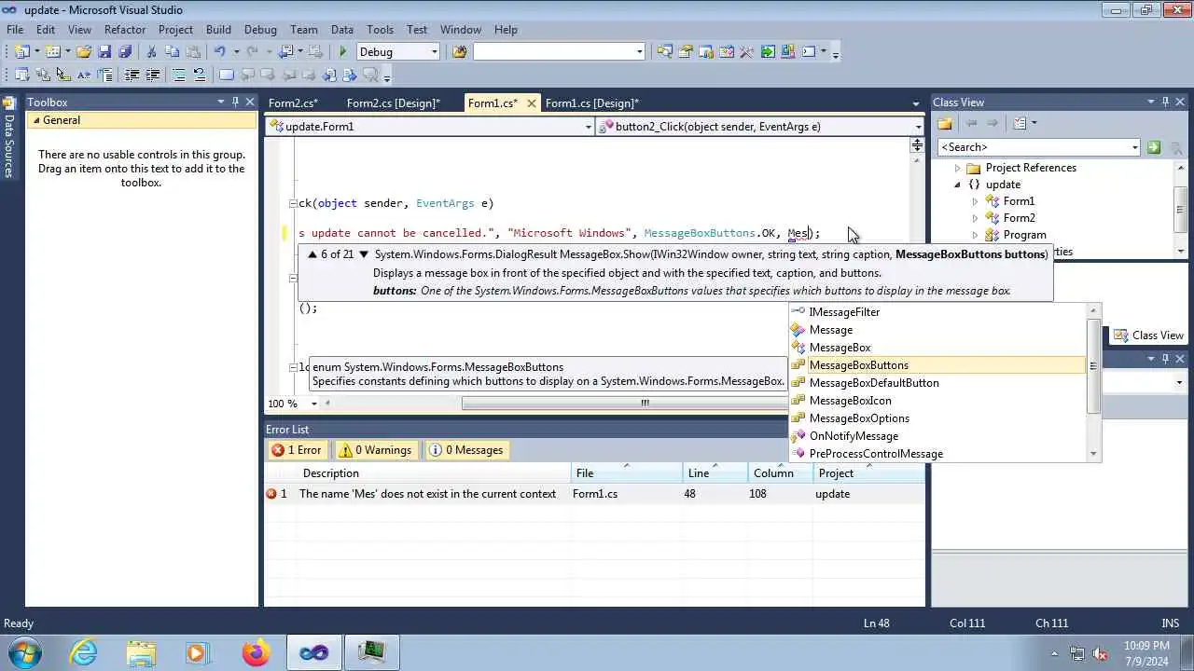
Task: Click the Copy toolbar icon
Action: point(173,52)
